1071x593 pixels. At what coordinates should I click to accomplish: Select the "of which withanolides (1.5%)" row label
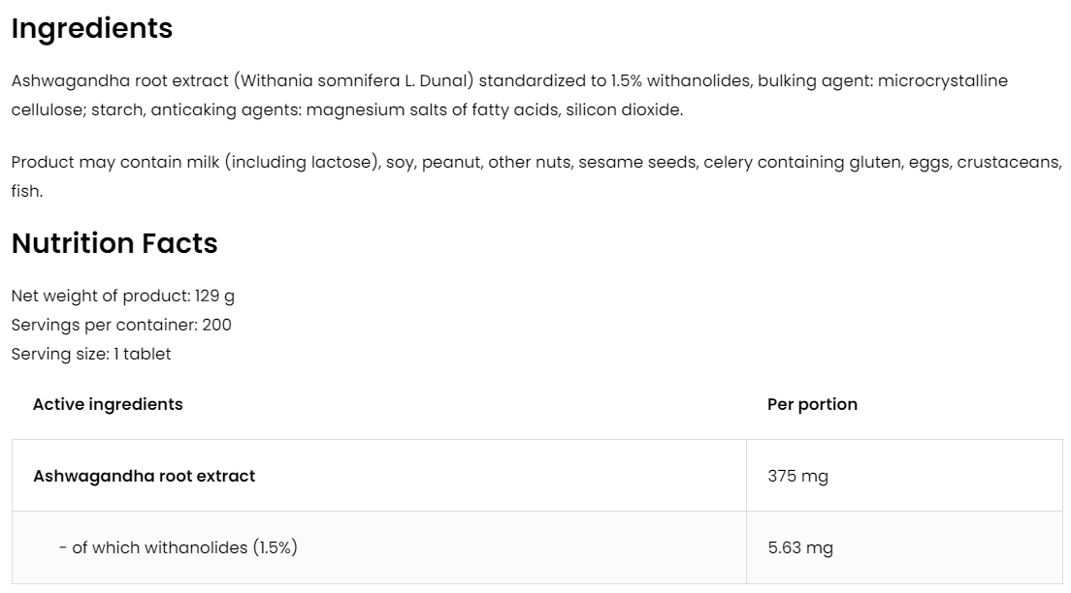pos(184,547)
